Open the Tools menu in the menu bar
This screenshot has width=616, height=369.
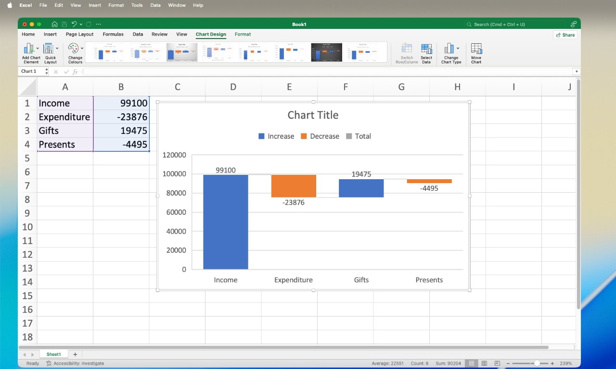(x=137, y=5)
